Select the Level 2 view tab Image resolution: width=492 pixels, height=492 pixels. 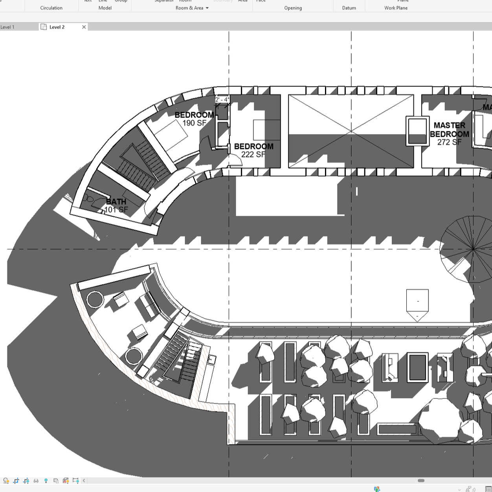[57, 27]
